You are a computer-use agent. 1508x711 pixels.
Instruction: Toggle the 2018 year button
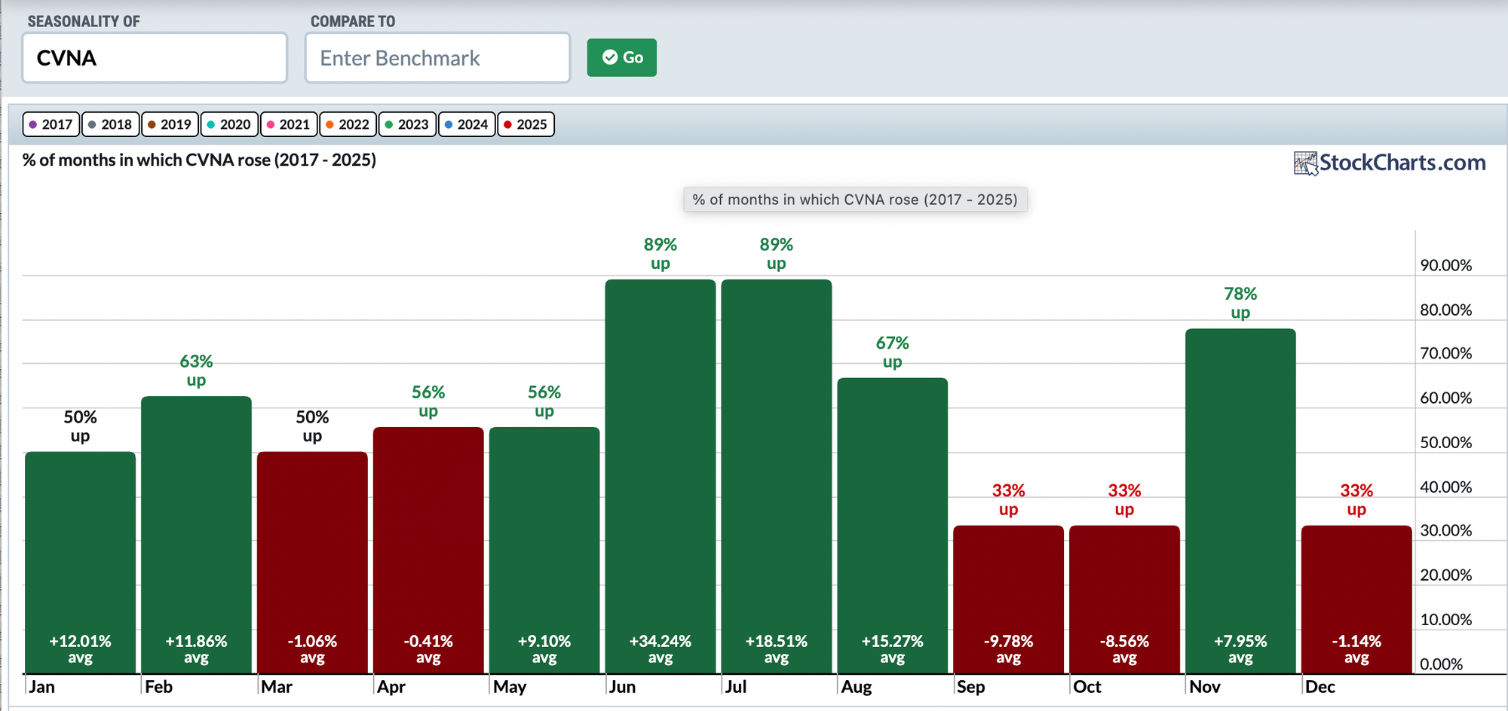[111, 124]
